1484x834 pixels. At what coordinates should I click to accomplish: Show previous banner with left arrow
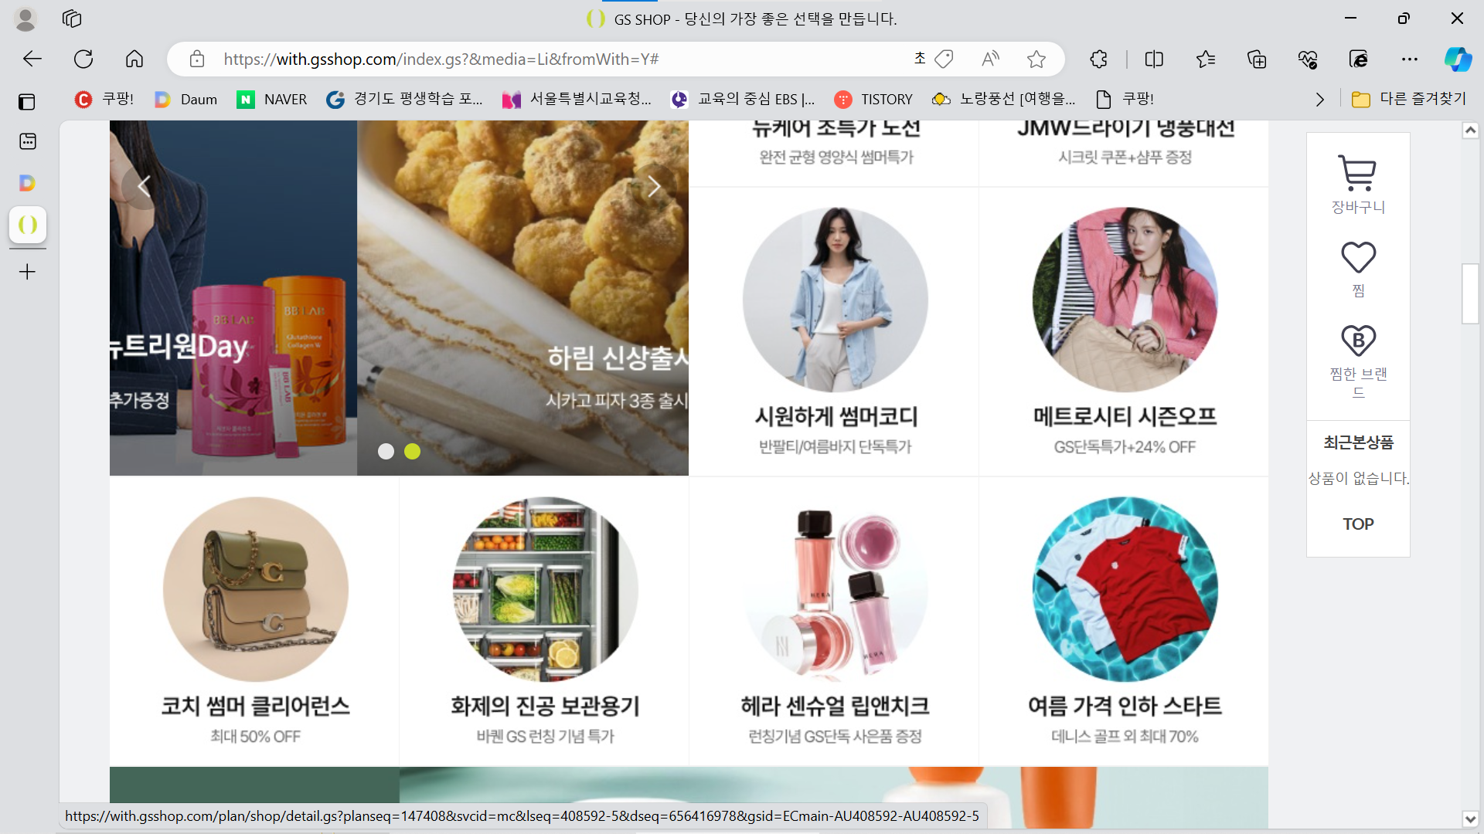pyautogui.click(x=144, y=186)
